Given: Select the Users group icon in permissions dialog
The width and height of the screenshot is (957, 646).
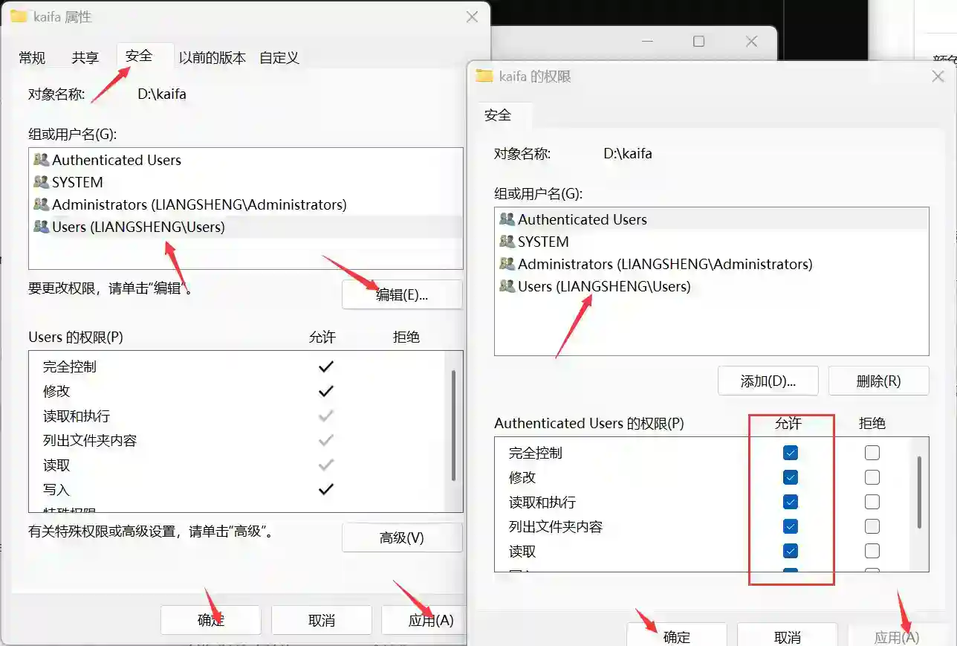Looking at the screenshot, I should click(x=508, y=286).
